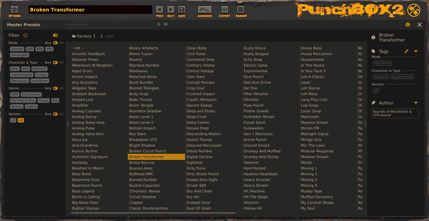Save the preset with the floppy icon
The width and height of the screenshot is (429, 221).
click(182, 10)
